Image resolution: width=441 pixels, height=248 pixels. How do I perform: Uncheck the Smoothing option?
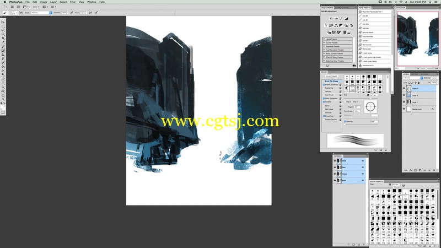[324, 116]
